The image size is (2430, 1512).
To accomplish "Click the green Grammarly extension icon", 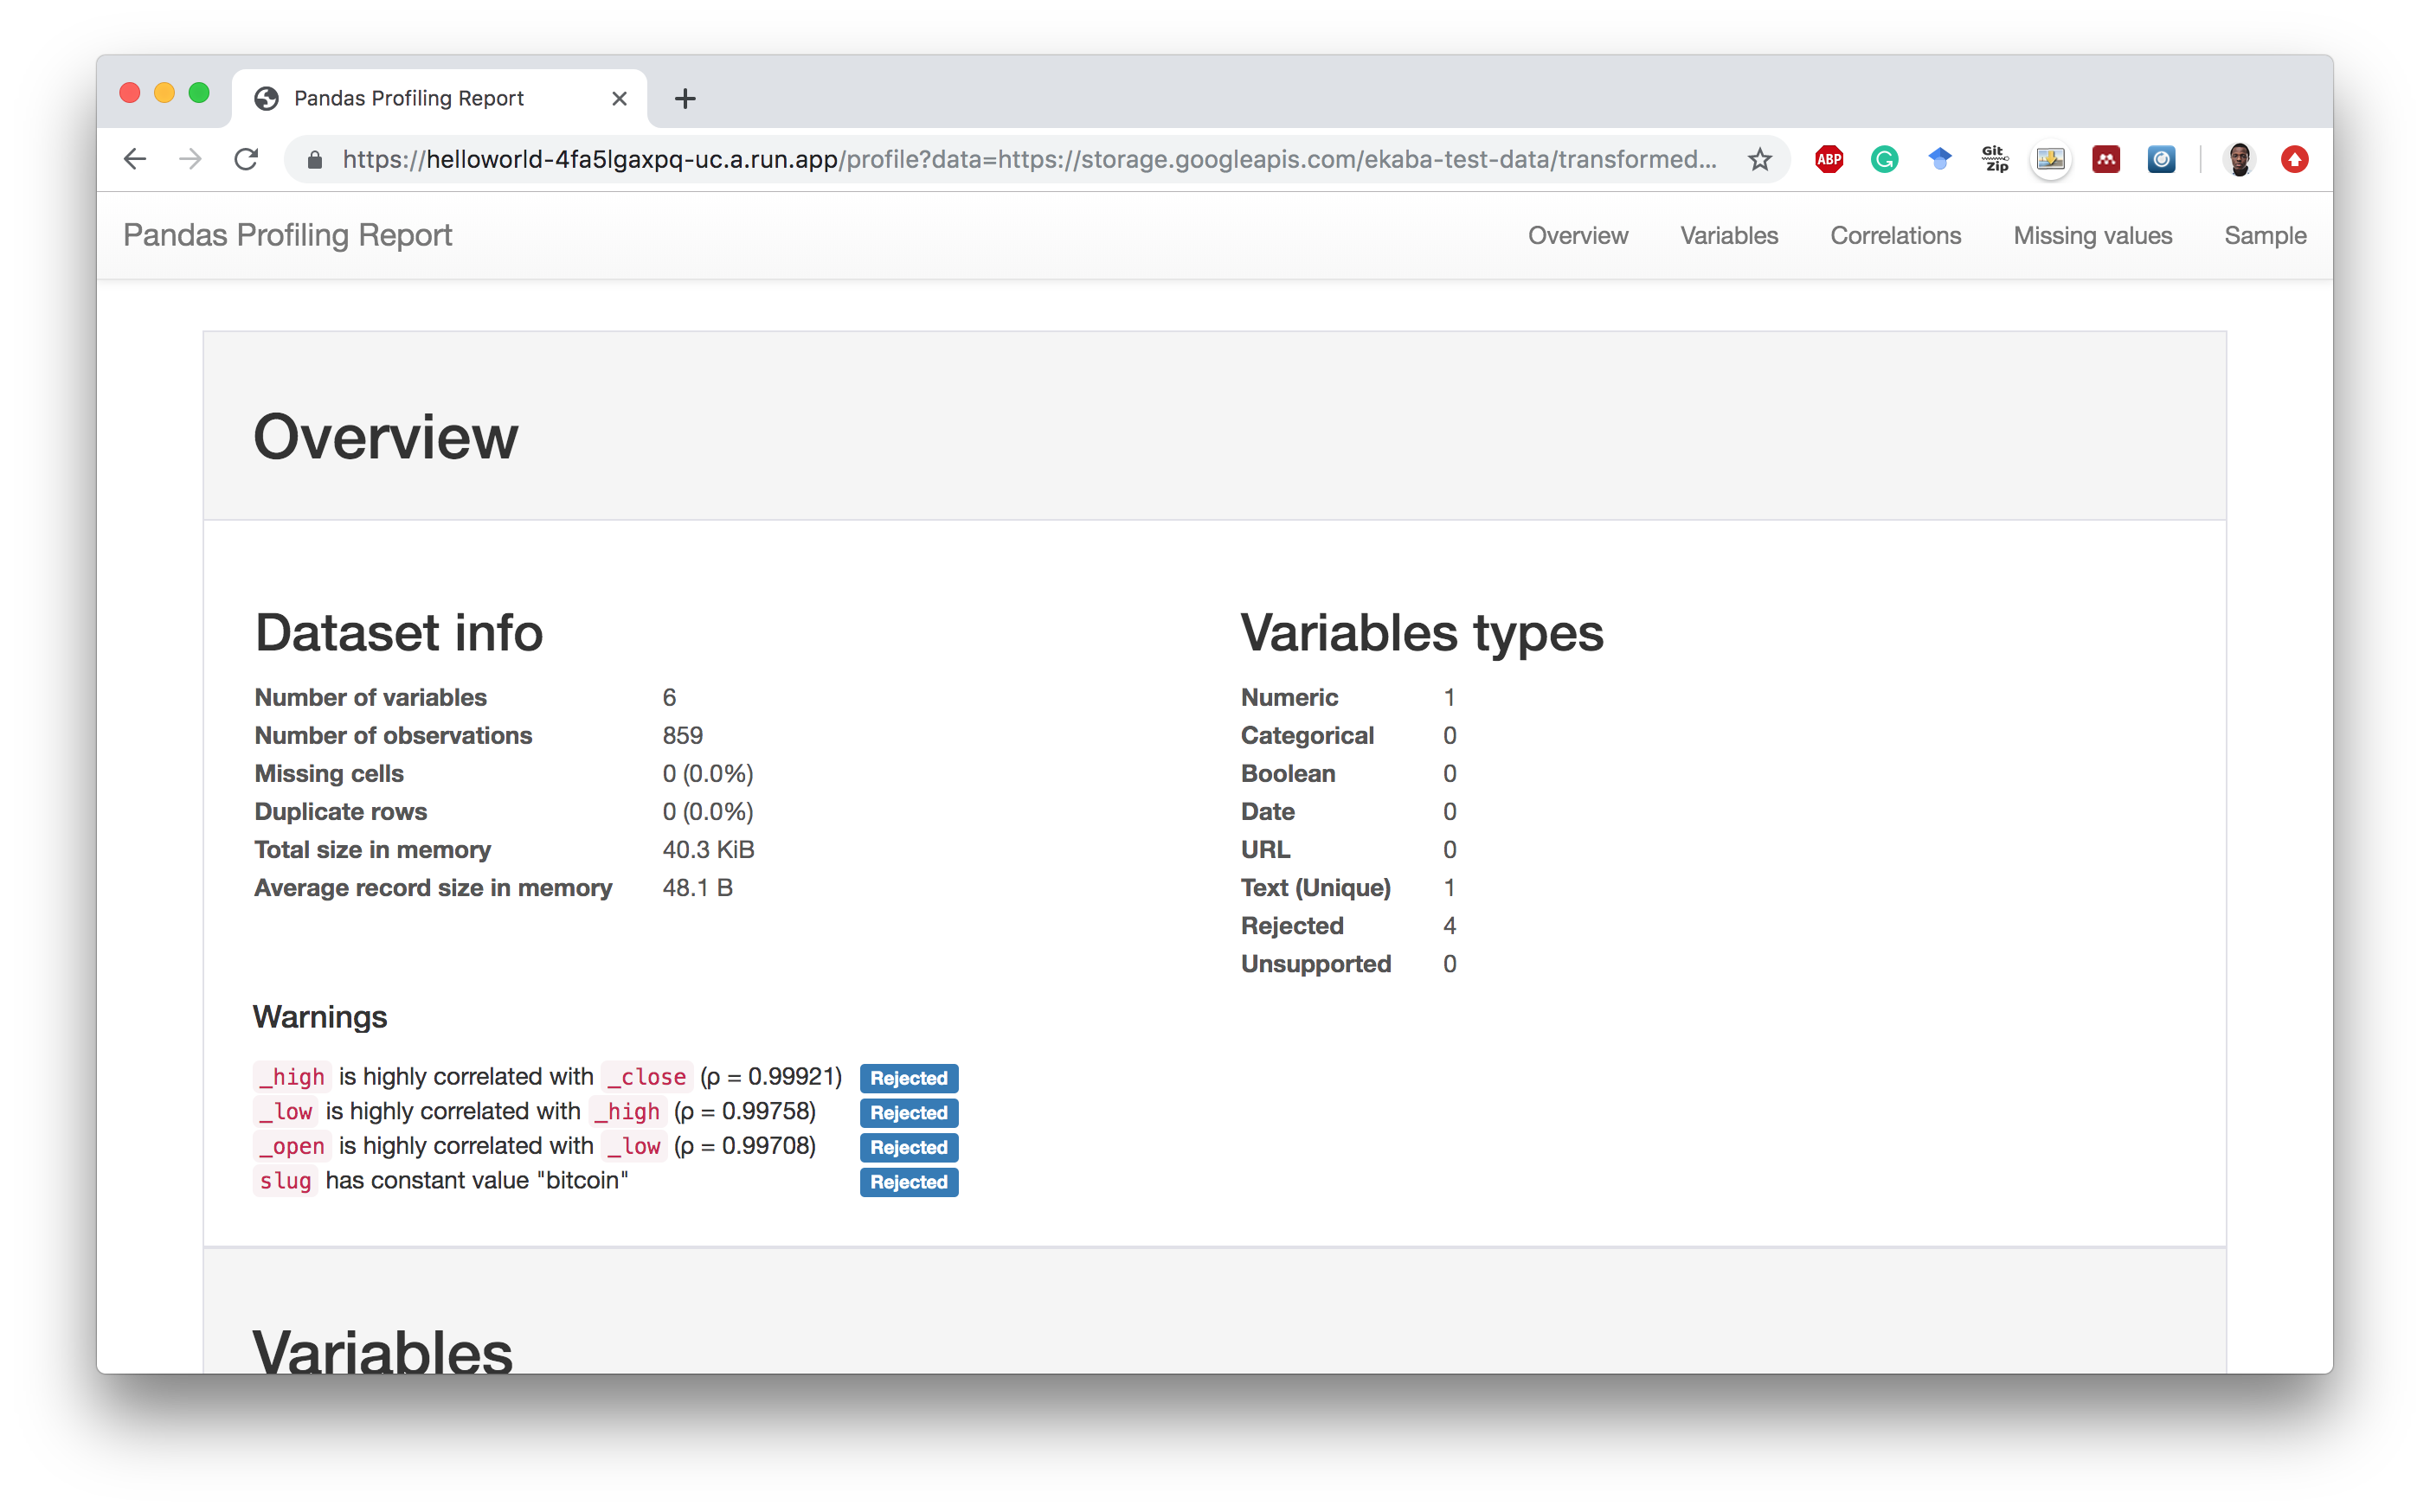I will coord(1884,159).
